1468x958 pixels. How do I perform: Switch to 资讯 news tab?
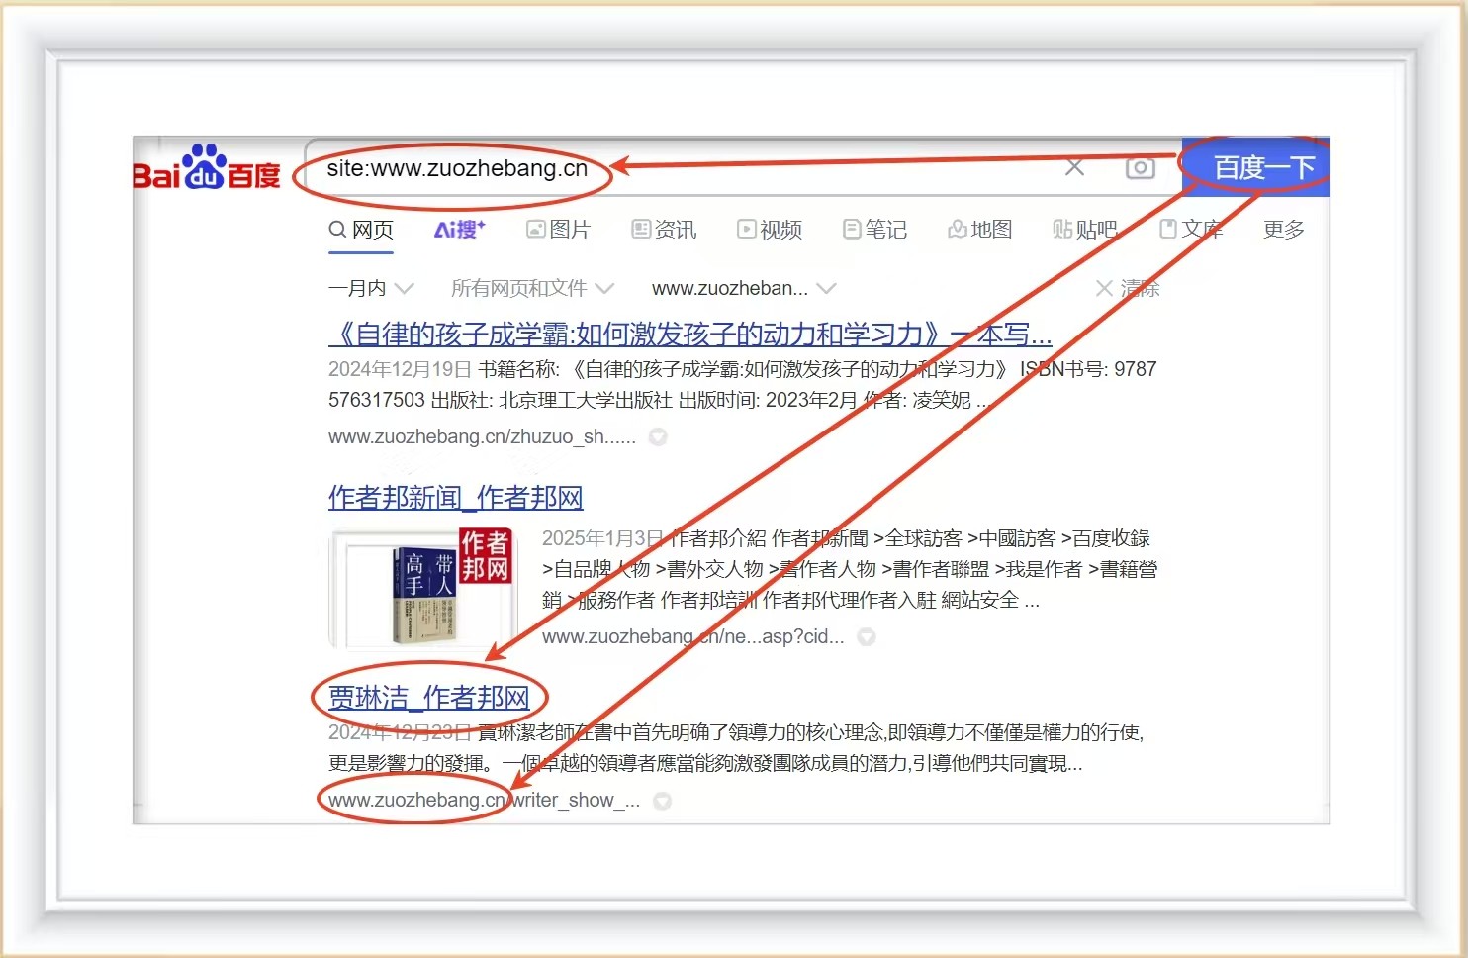(664, 230)
